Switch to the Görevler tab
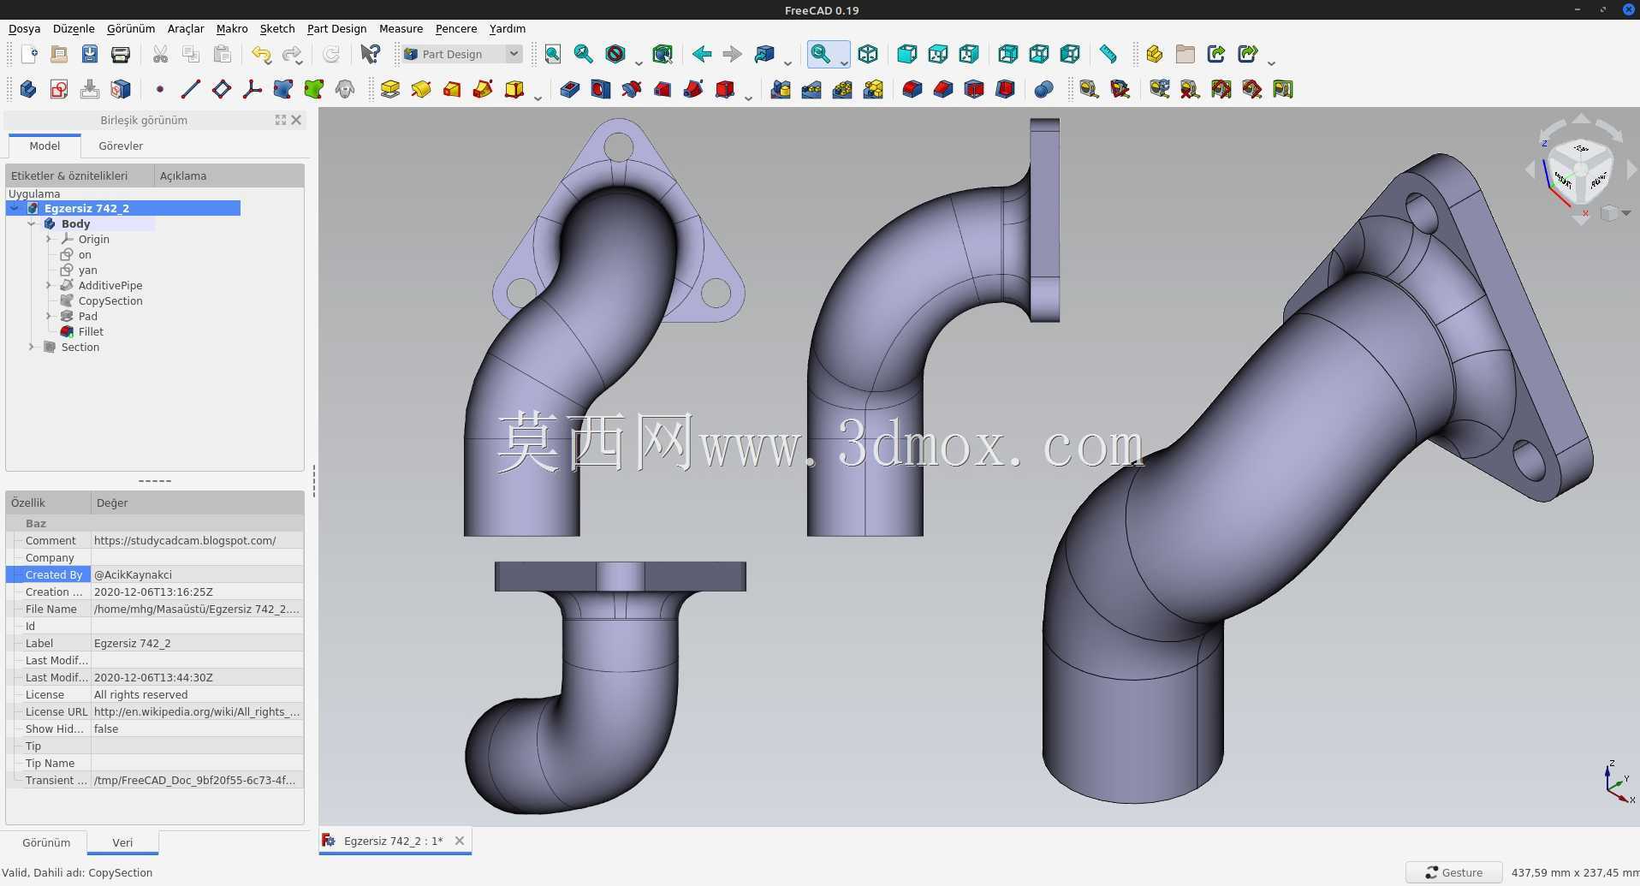This screenshot has width=1640, height=886. [121, 146]
